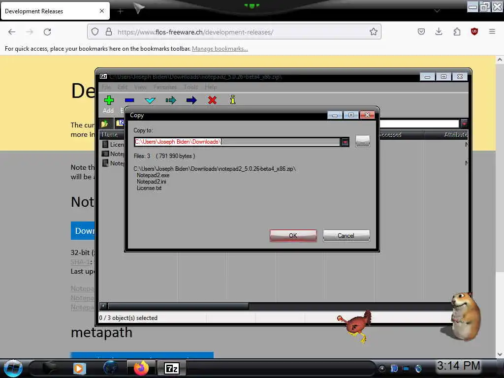Click the License file icon in 7-Zip list

pos(105,144)
